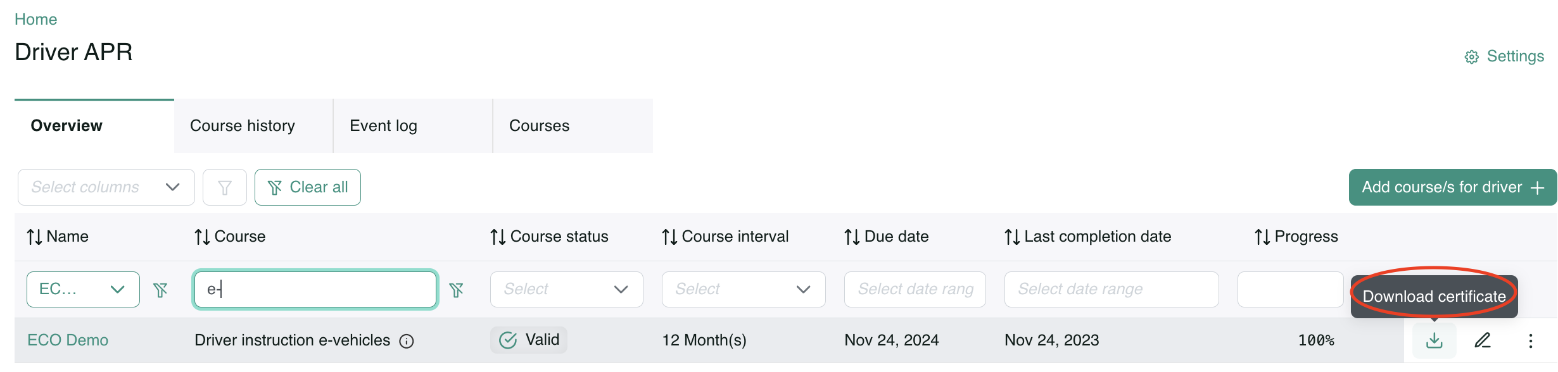Image resolution: width=1558 pixels, height=372 pixels.
Task: Click the edit pencil icon in row
Action: tap(1483, 341)
